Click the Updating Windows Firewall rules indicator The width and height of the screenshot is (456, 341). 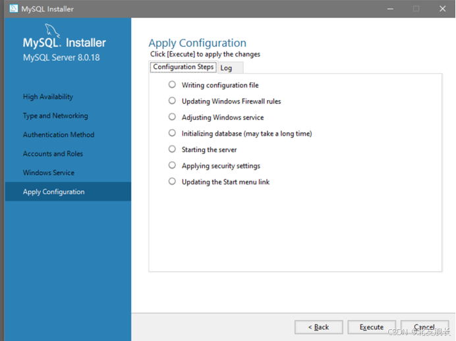click(x=172, y=101)
